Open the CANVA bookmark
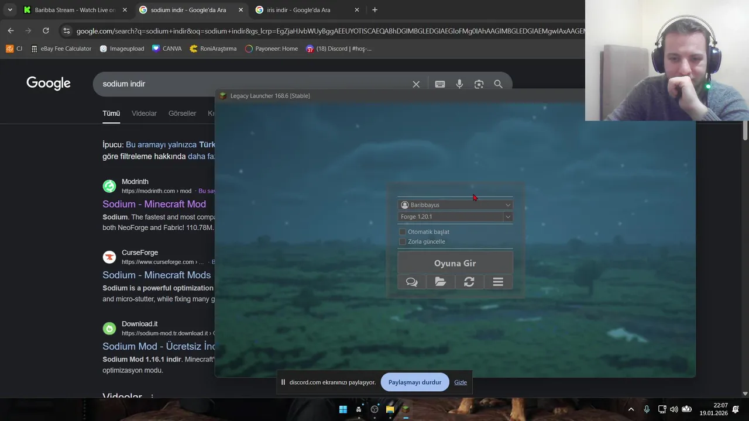This screenshot has height=421, width=749. tap(166, 49)
